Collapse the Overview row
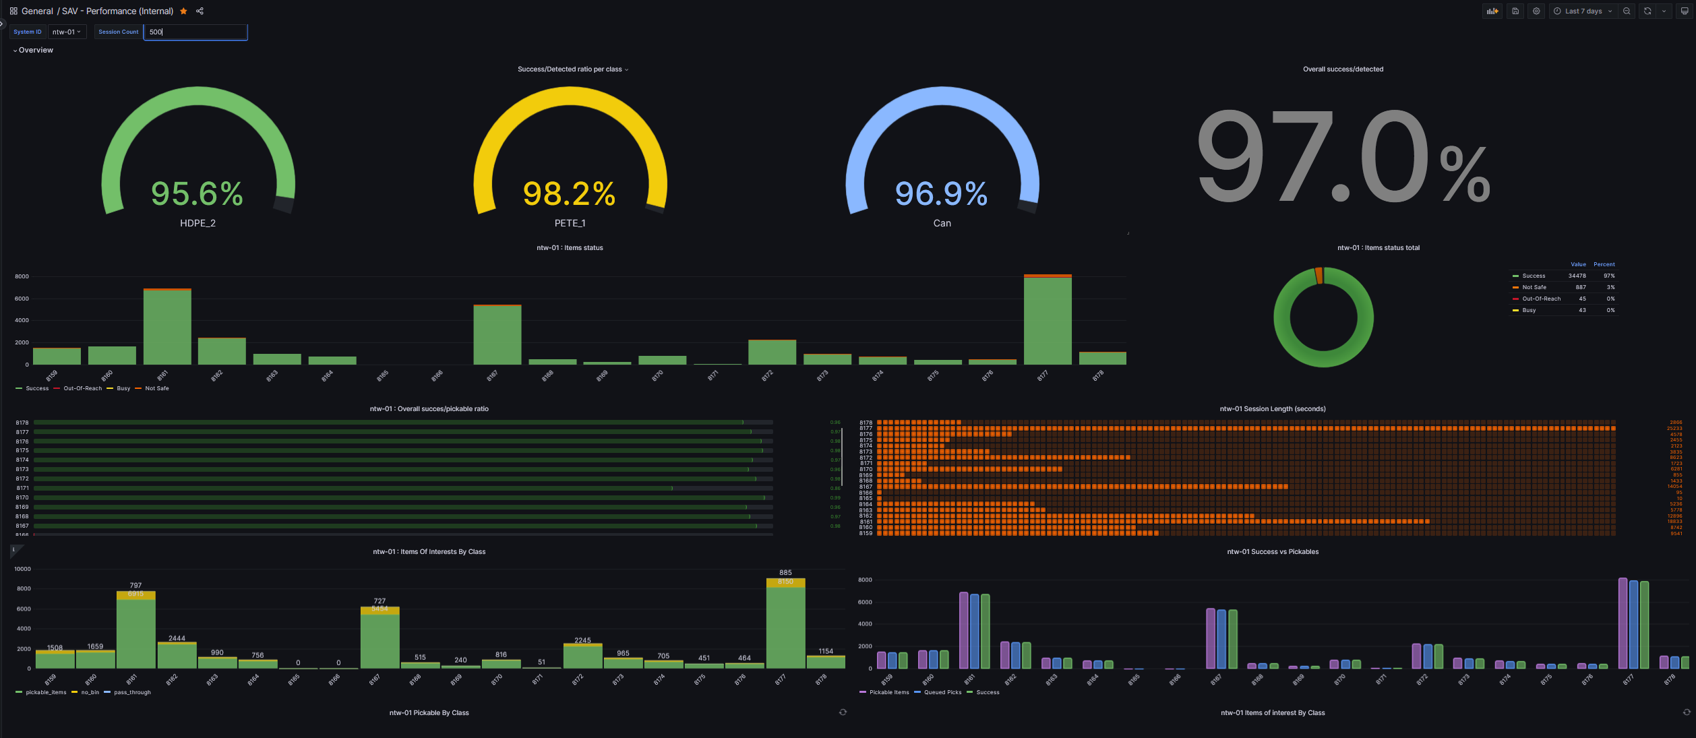The height and width of the screenshot is (738, 1696). point(34,50)
